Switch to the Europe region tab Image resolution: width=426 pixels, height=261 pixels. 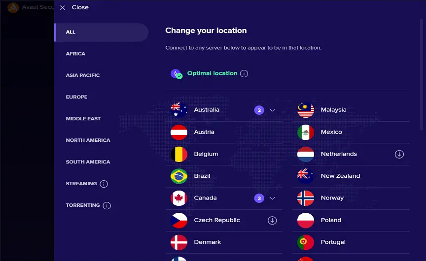click(x=76, y=97)
